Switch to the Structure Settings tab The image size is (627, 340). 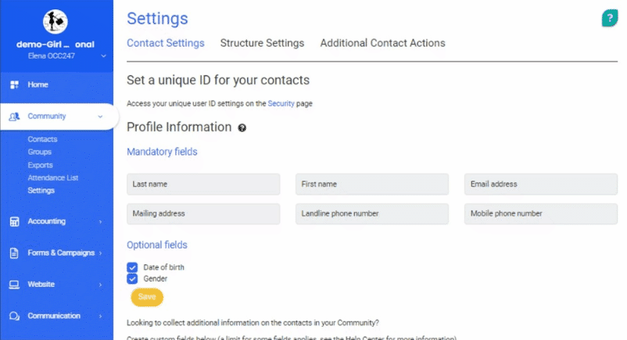[262, 43]
